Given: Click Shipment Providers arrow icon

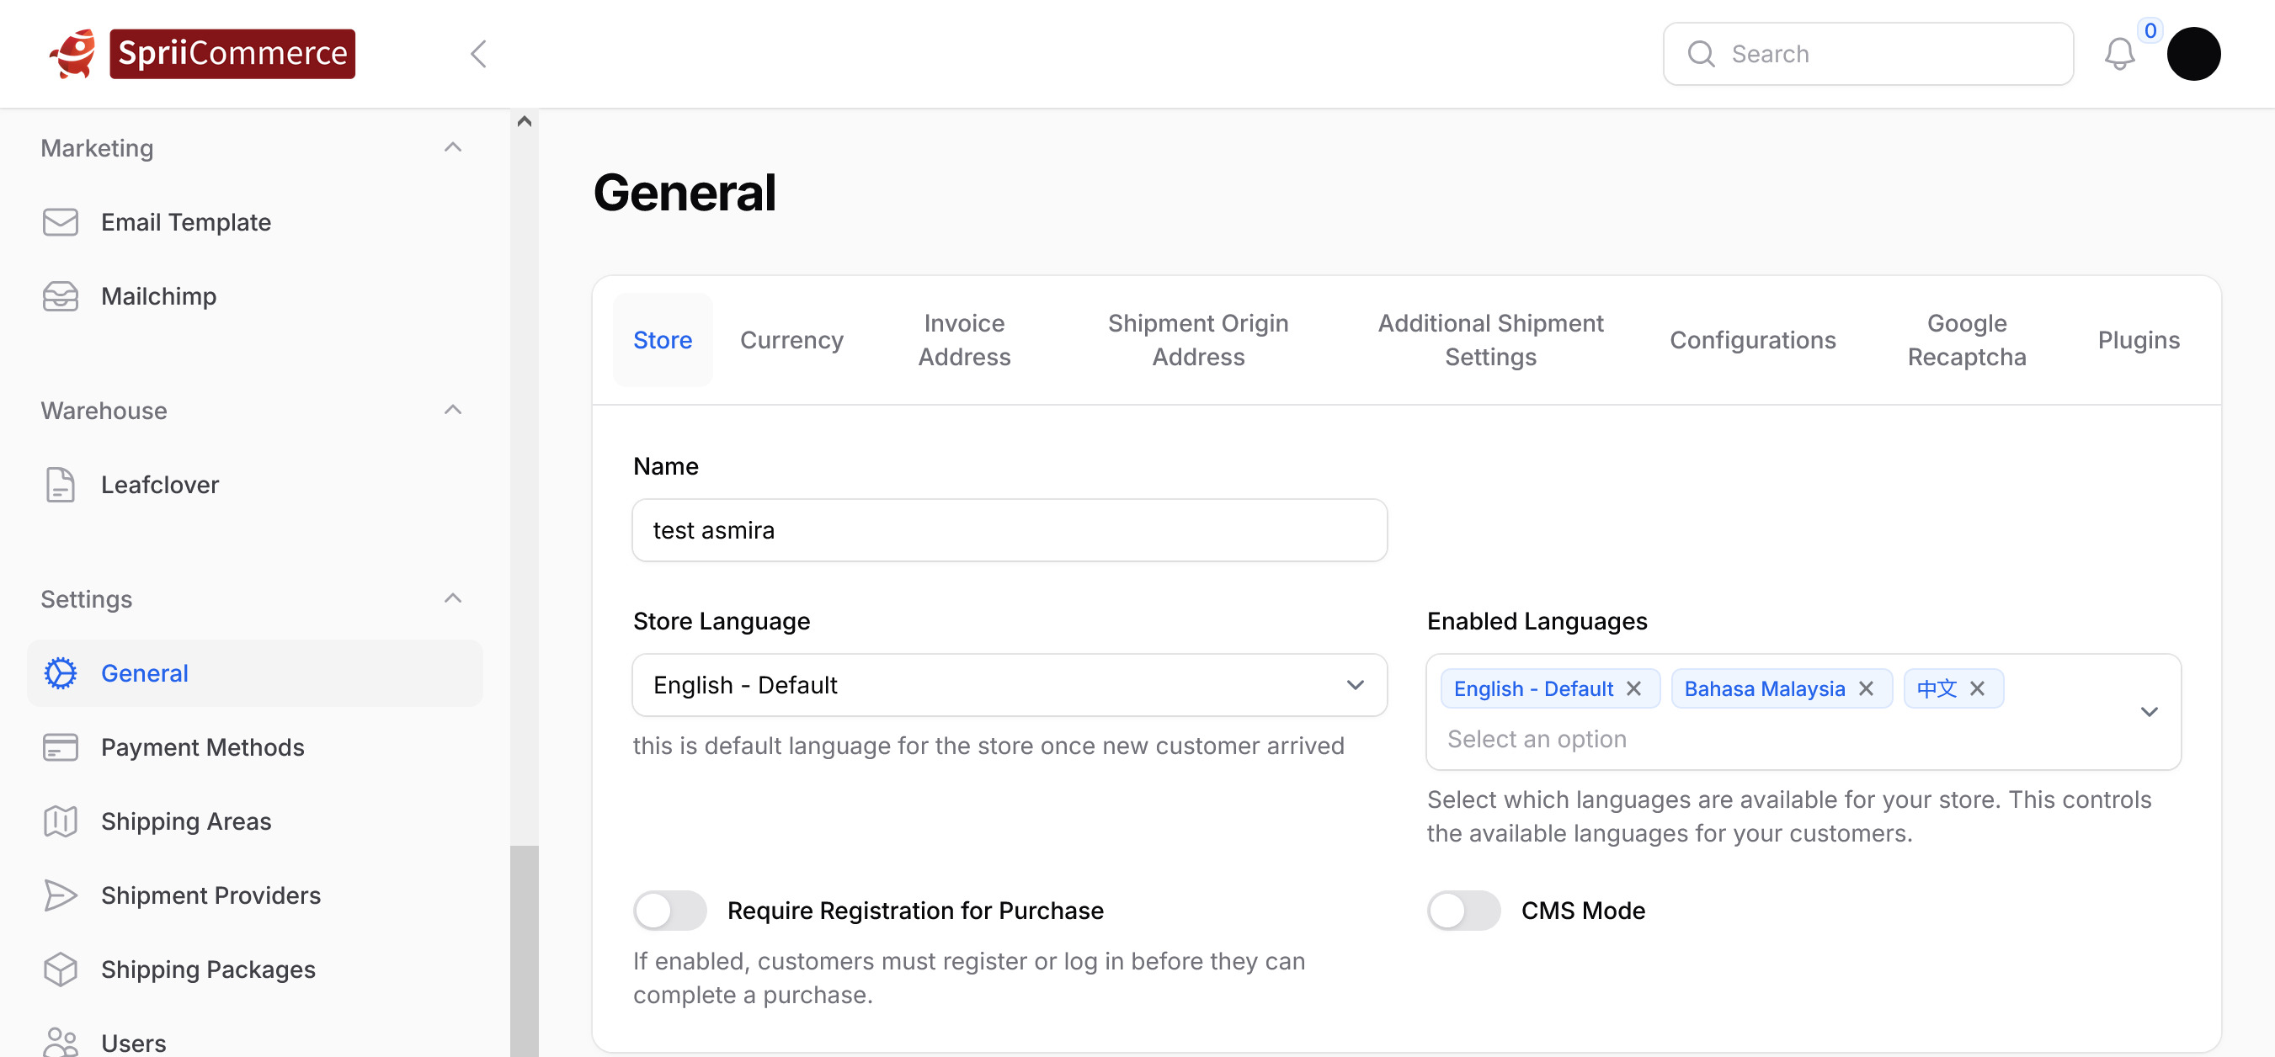Looking at the screenshot, I should [x=60, y=895].
